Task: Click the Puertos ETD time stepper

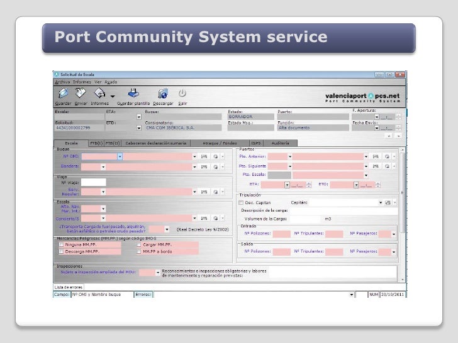Action: 377,185
